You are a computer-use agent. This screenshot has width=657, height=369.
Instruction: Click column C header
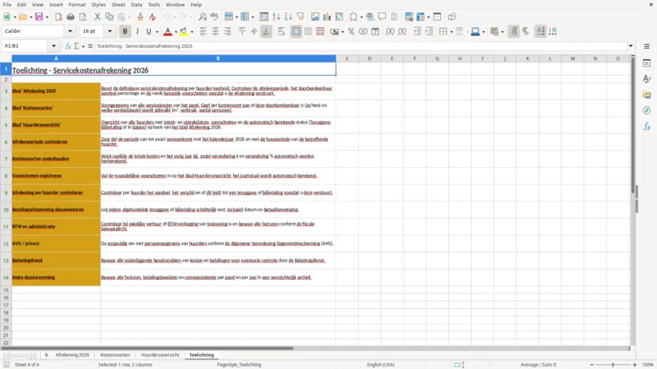tap(347, 58)
